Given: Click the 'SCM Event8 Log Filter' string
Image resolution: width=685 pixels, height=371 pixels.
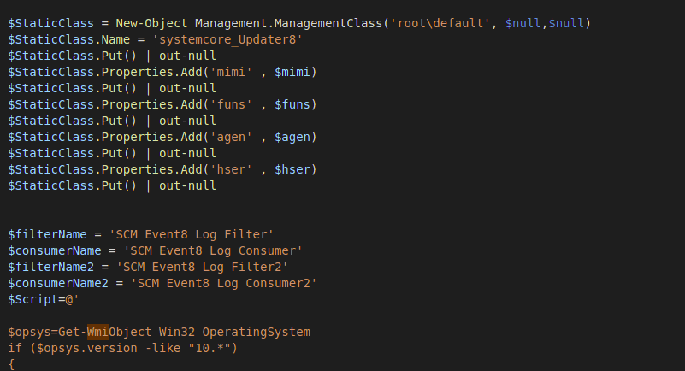Looking at the screenshot, I should pyautogui.click(x=191, y=234).
